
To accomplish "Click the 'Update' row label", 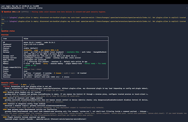I will [6, 50].
